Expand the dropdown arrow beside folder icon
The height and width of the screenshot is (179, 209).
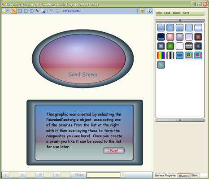coord(8,11)
